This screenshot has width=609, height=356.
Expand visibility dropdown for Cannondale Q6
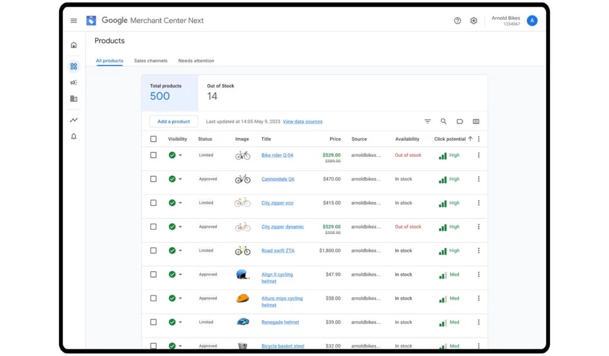tap(180, 179)
